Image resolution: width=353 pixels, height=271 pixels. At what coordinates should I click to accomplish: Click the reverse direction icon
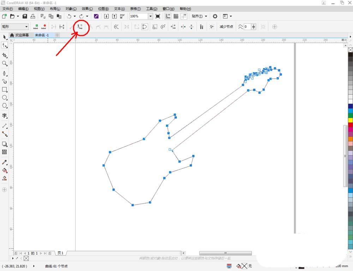coord(116,27)
